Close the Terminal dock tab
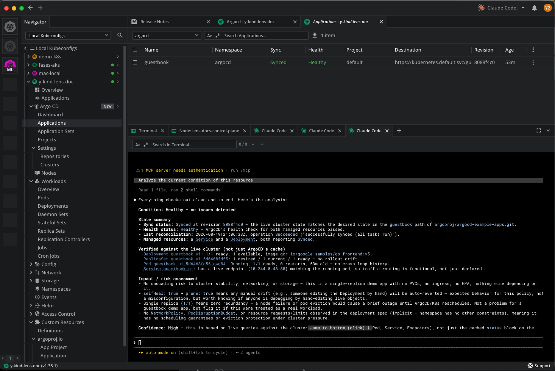The image size is (555, 371). tap(162, 131)
